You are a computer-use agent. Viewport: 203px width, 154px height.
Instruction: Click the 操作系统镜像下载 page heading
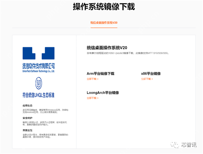(104, 7)
